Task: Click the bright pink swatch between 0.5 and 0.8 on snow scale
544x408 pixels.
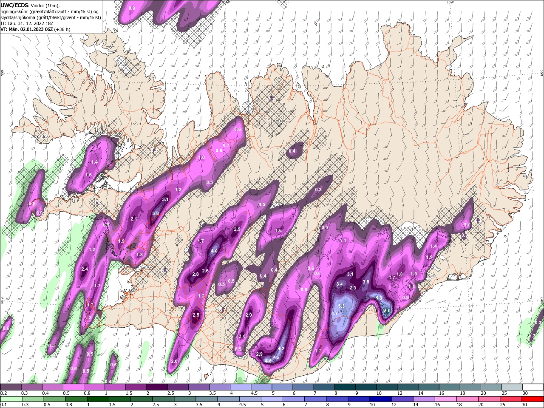Action: click(x=73, y=387)
